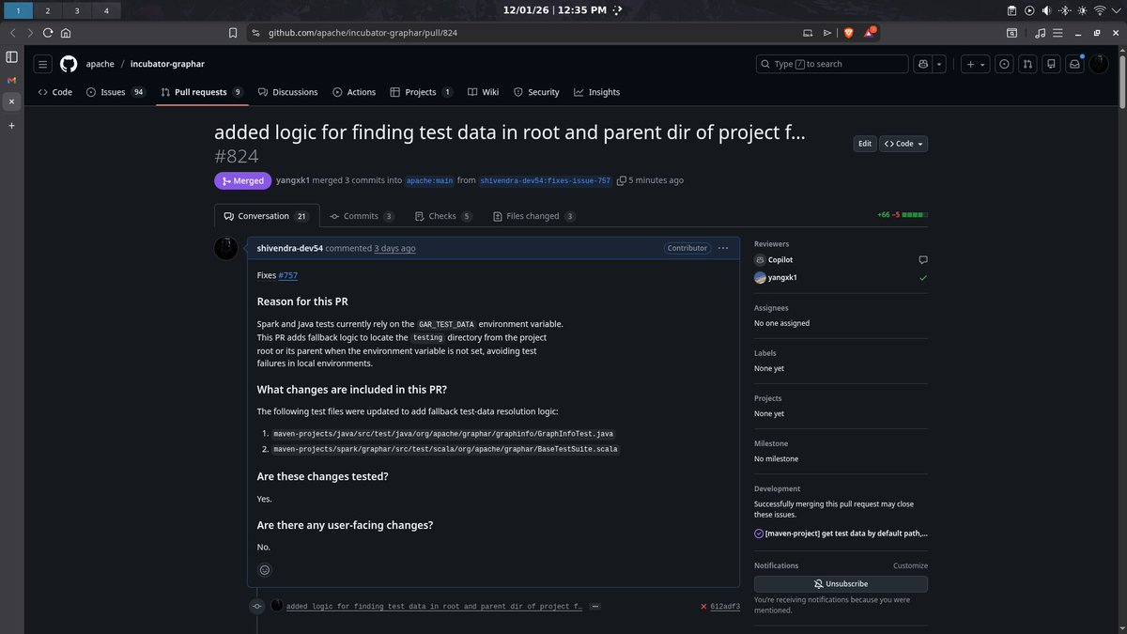
Task: Click the Brave shield icon in address bar
Action: point(846,31)
